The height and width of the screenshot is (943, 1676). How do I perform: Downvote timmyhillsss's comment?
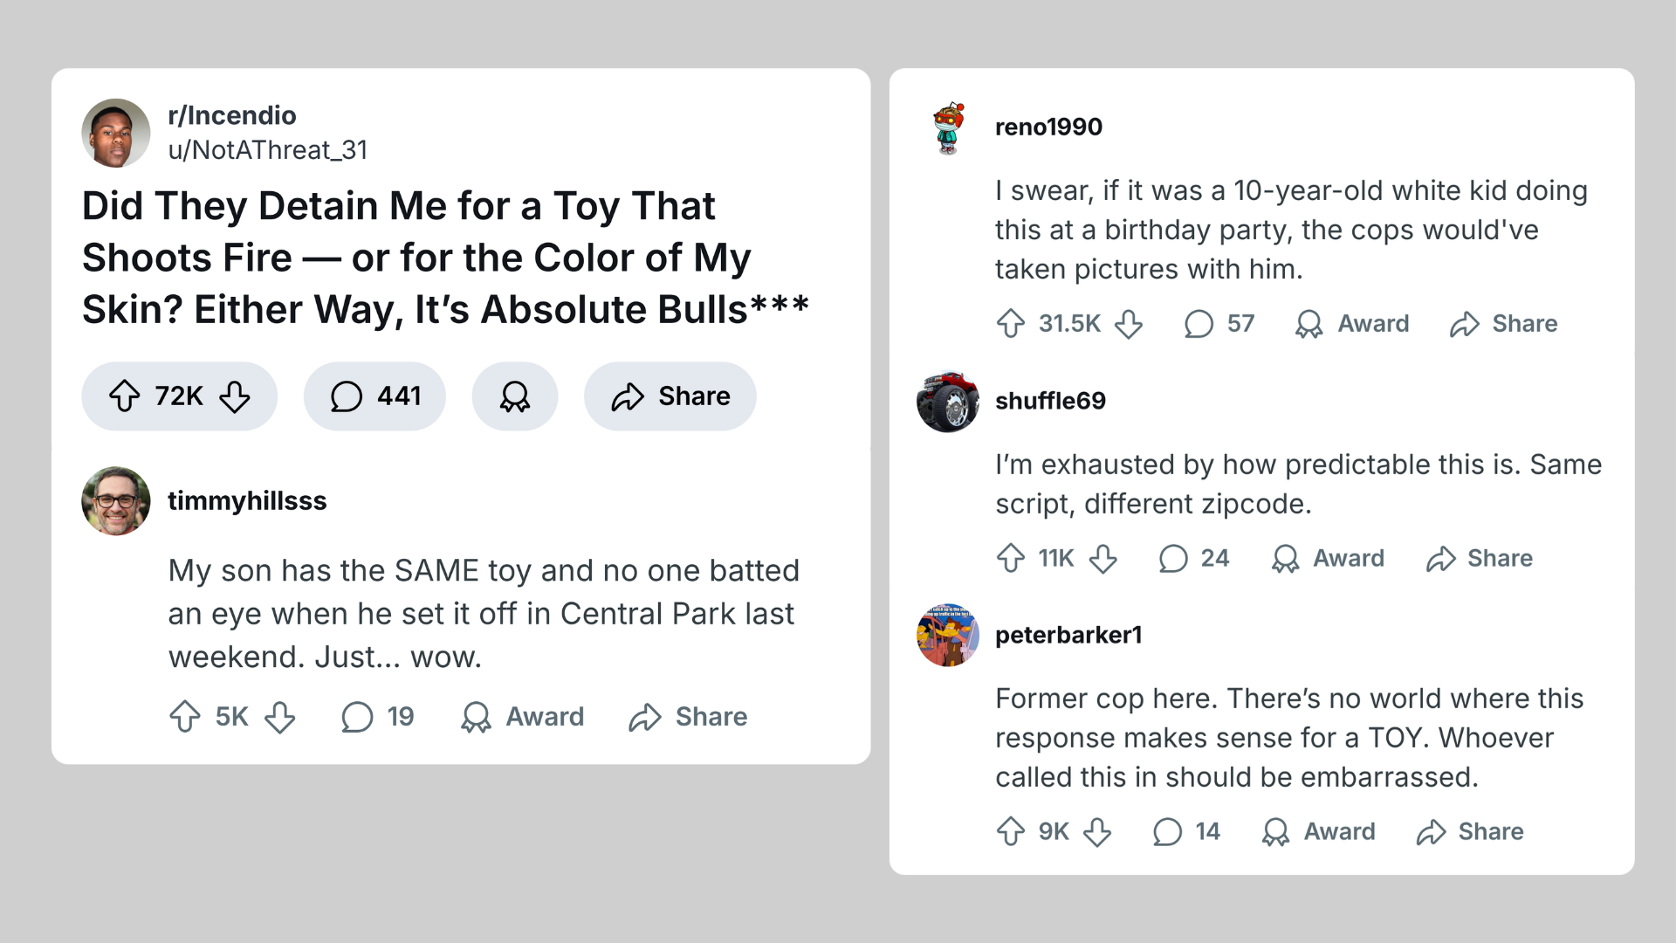pos(280,718)
